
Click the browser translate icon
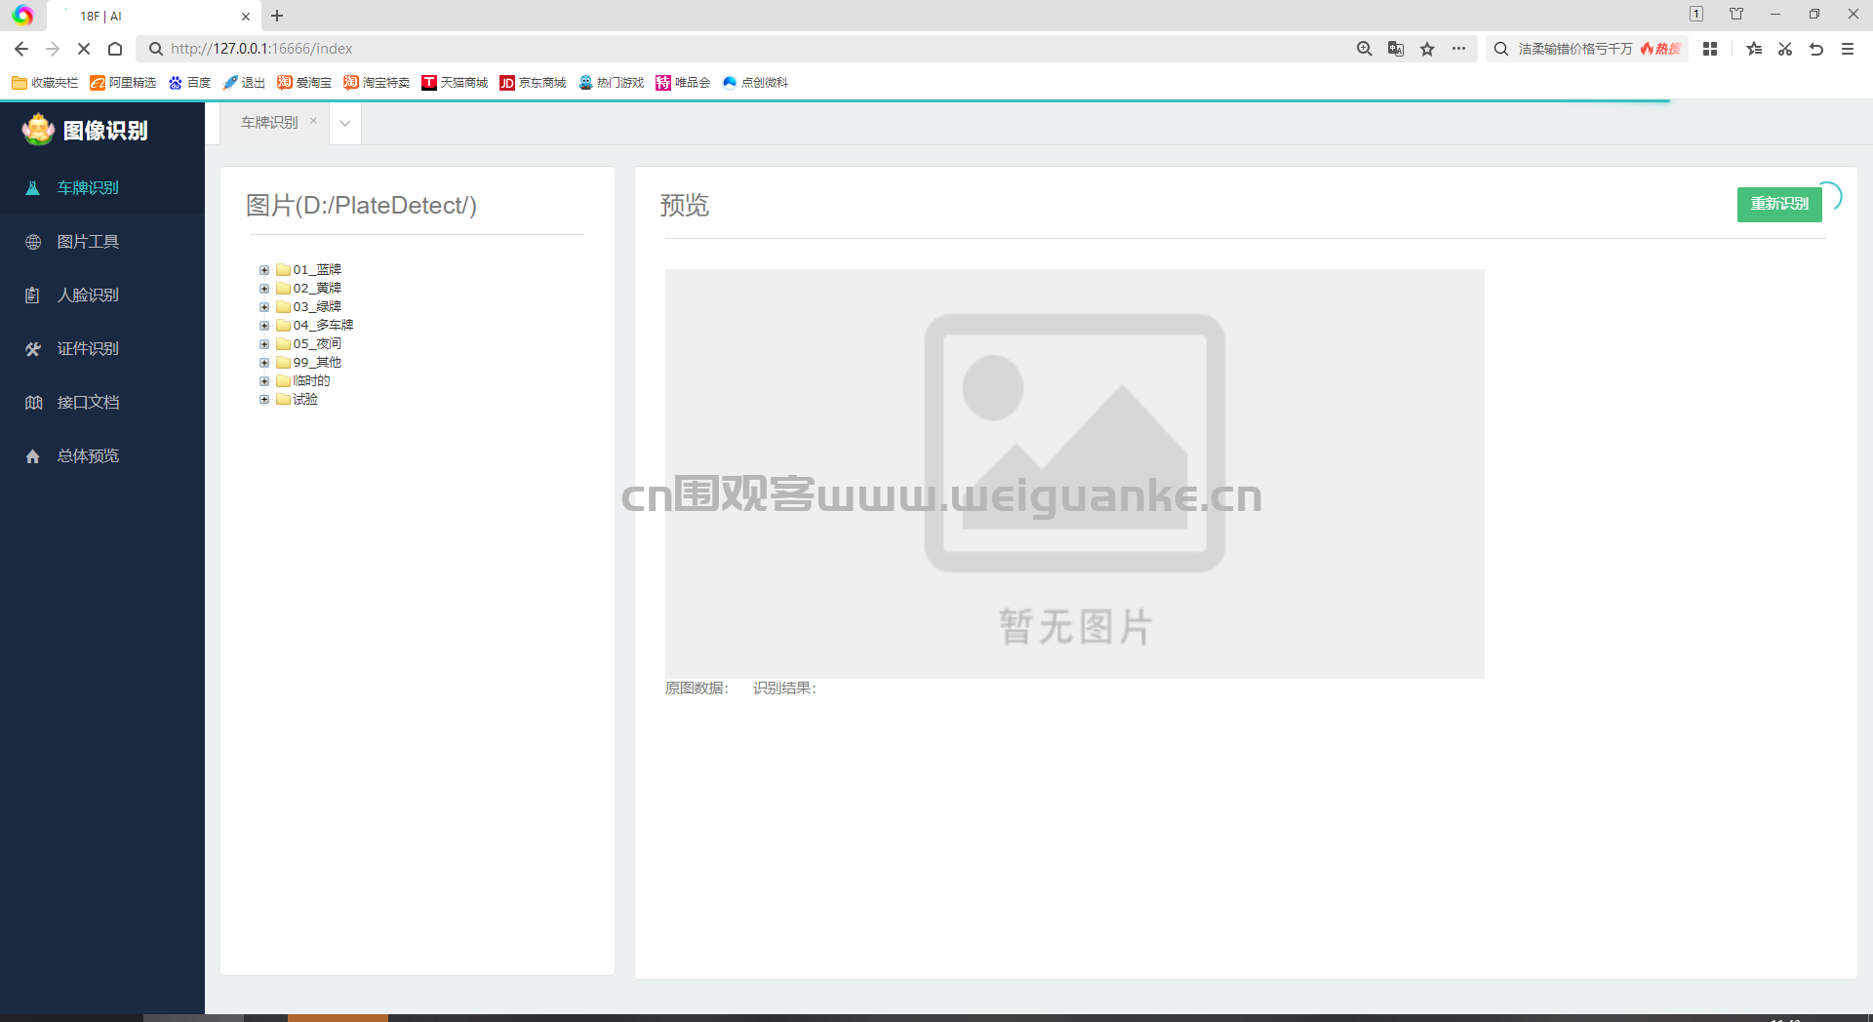click(1396, 49)
